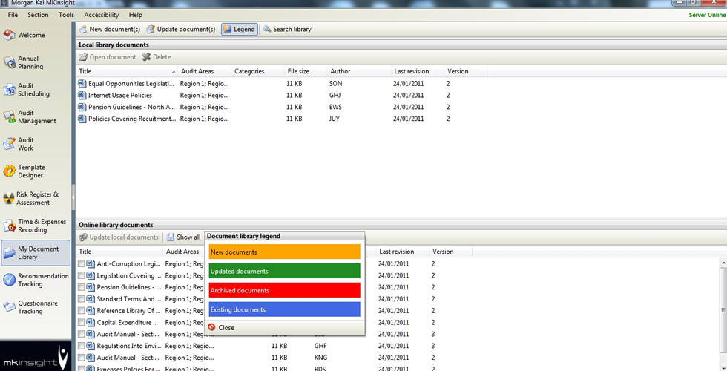Screen dimensions: 727x371
Task: Click the green Updated documents legend swatch
Action: tap(285, 271)
